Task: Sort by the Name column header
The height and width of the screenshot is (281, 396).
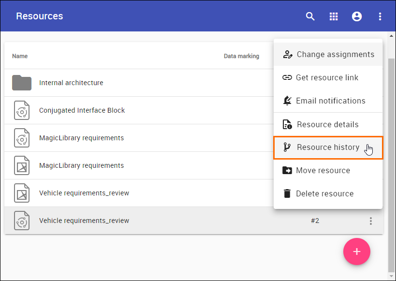Action: point(20,56)
